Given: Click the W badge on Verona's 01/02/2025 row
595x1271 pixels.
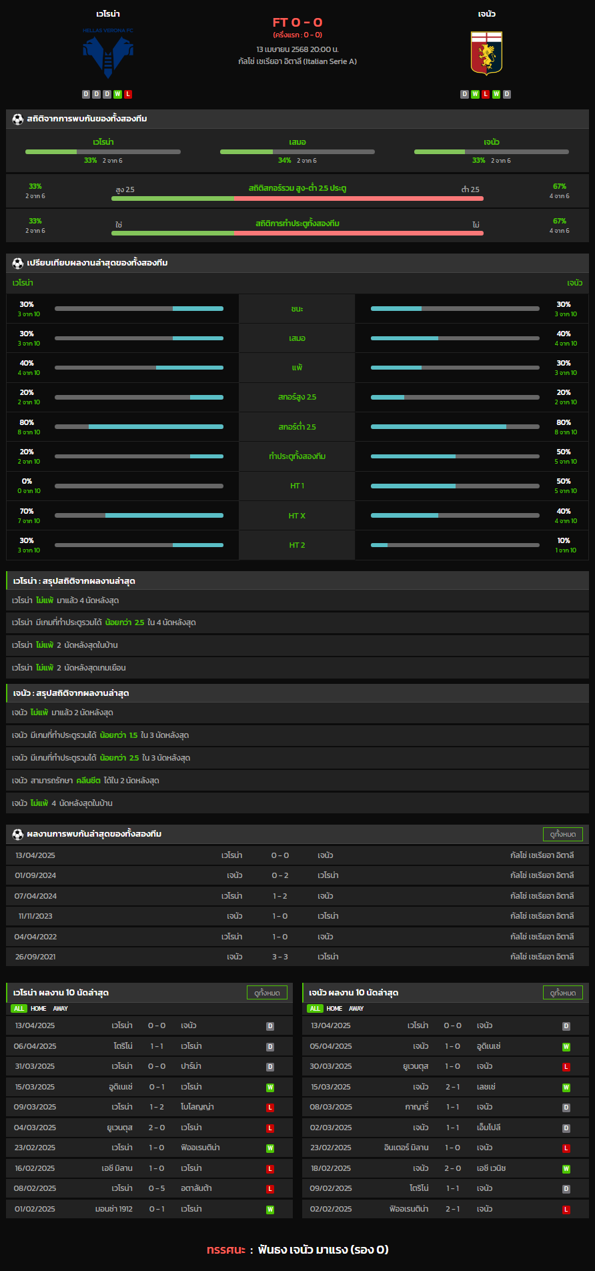Looking at the screenshot, I should point(270,1210).
